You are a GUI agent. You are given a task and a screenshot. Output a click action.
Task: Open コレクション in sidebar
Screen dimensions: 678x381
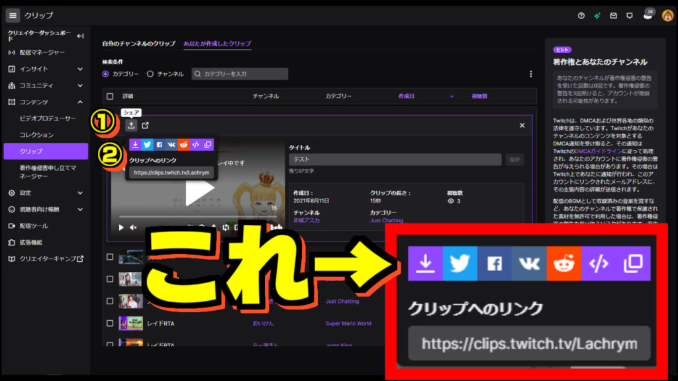pyautogui.click(x=36, y=135)
